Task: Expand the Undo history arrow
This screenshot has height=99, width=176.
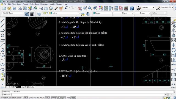Action: tap(70, 8)
